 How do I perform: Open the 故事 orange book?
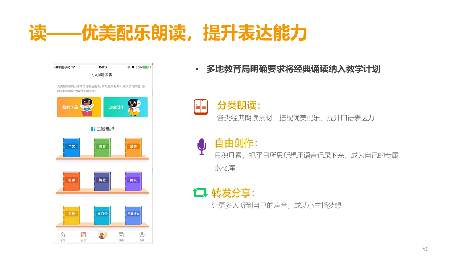[x=133, y=147]
